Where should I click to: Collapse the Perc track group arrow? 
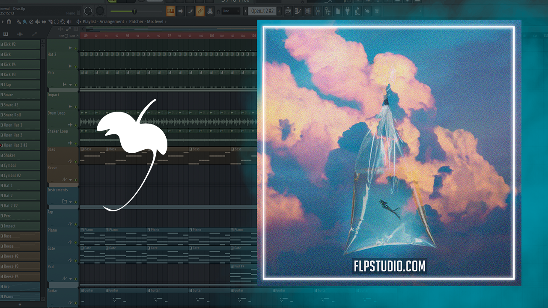point(70,85)
